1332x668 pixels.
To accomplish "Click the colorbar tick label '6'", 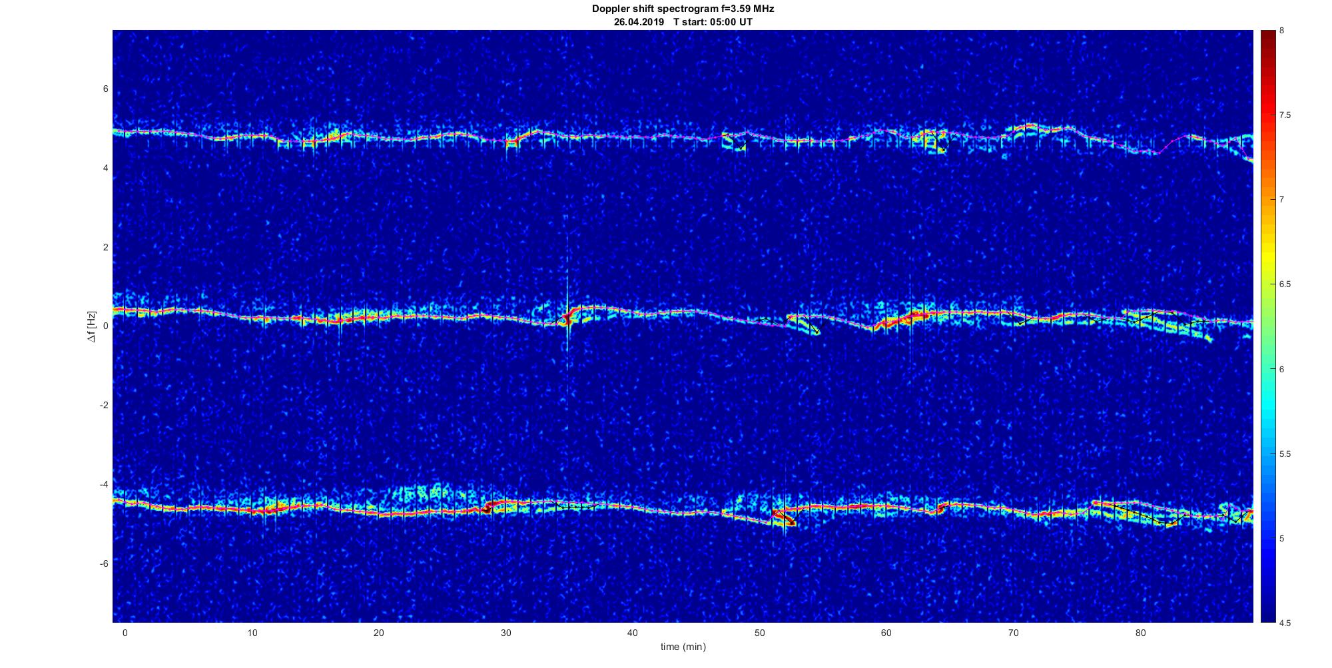I will coord(1282,369).
